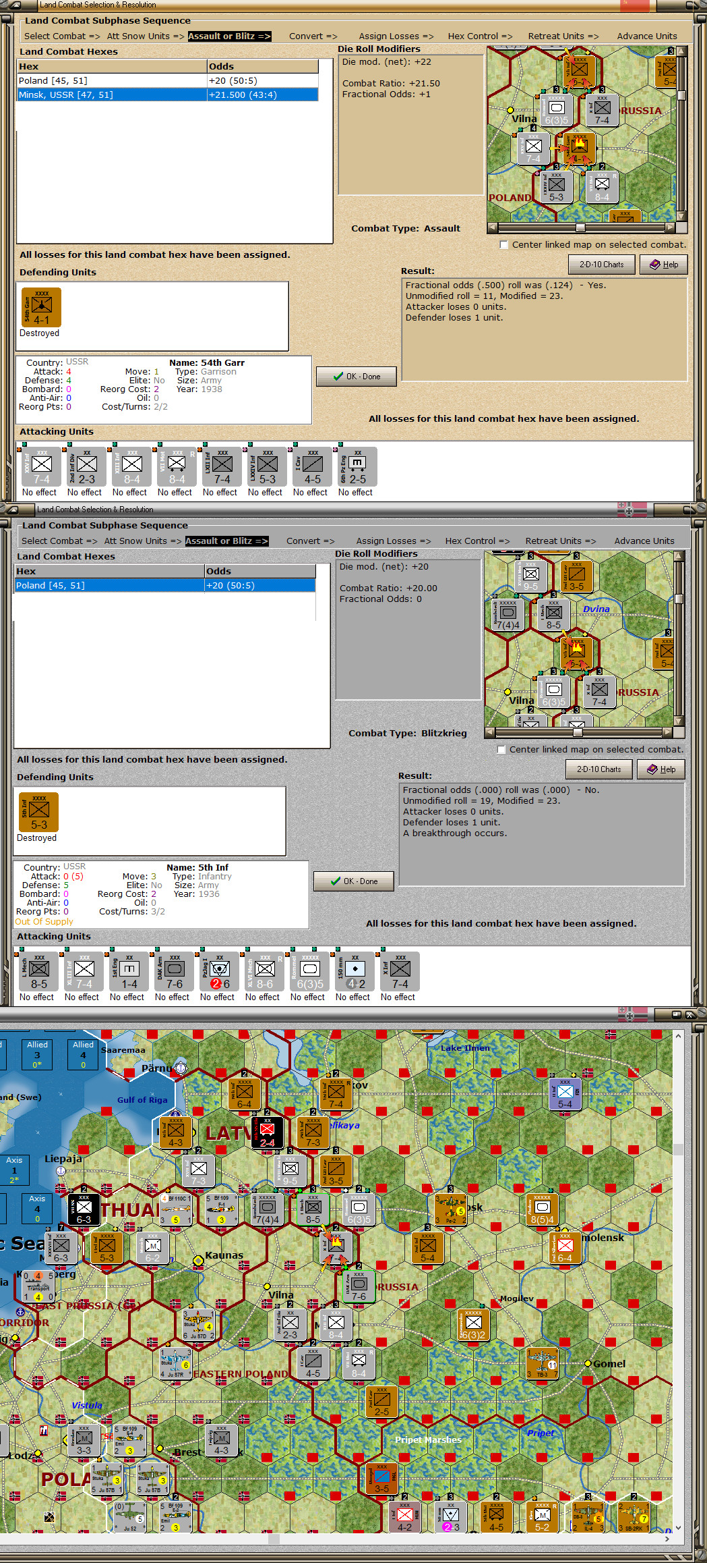This screenshot has height=1563, width=707.
Task: Go to Hex Control step in blitzkrieg window
Action: pos(477,541)
